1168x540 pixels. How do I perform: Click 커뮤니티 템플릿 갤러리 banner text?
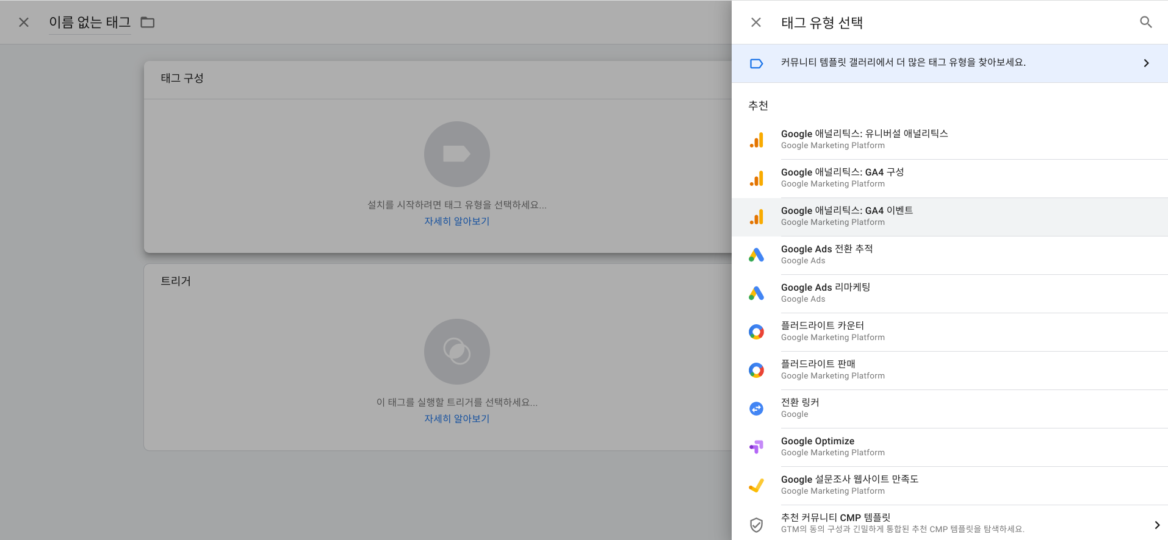[x=903, y=62]
